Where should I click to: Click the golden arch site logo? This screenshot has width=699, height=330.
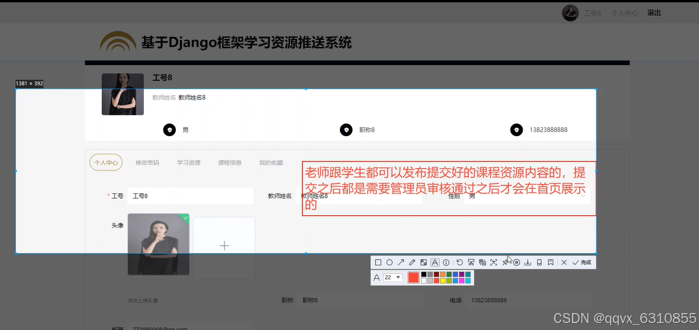(x=118, y=42)
